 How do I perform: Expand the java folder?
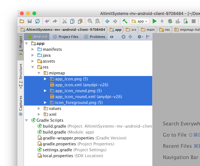[33, 55]
